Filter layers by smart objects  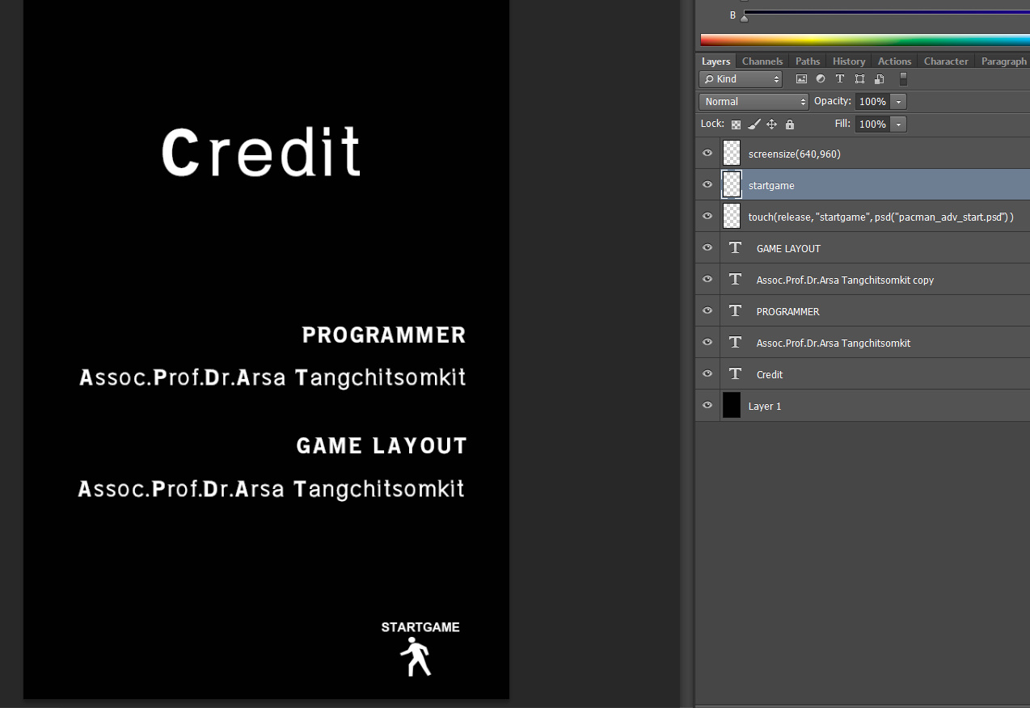(879, 78)
